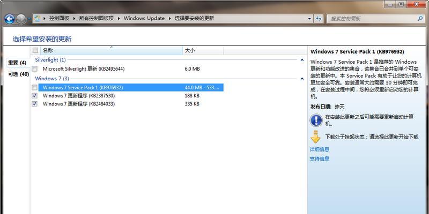The height and width of the screenshot is (214, 429).
Task: Click the 188 KB size value
Action: tap(192, 96)
